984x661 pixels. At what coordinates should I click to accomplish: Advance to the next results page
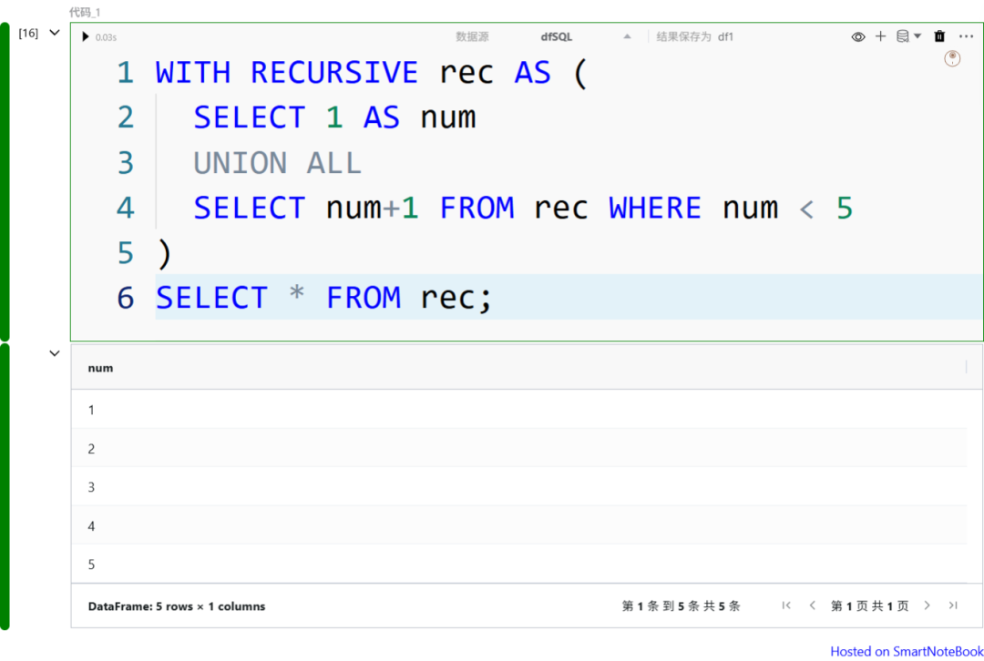pyautogui.click(x=928, y=605)
